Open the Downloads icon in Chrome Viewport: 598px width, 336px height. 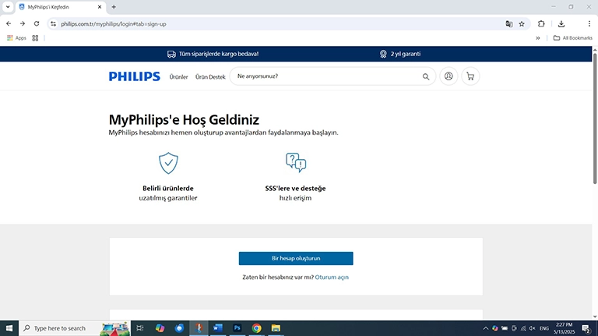561,23
